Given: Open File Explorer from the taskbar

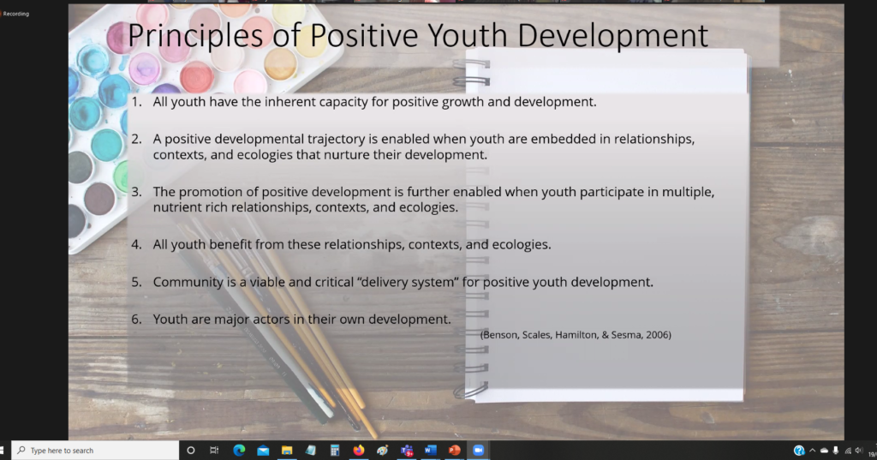Looking at the screenshot, I should point(287,450).
